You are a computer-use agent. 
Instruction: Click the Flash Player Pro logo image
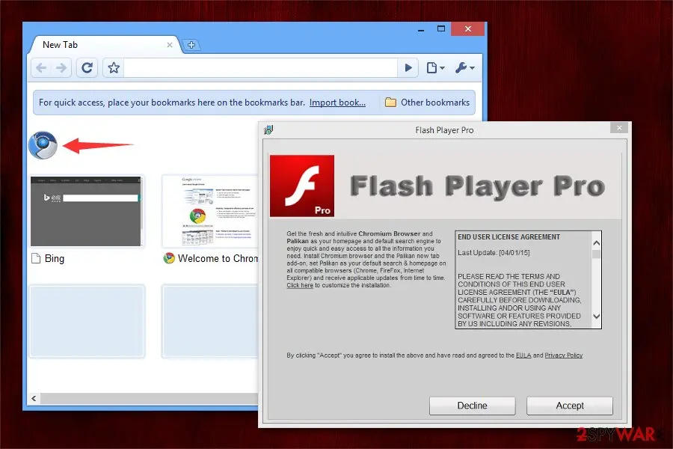click(x=302, y=186)
